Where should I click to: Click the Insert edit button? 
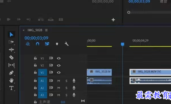[41, 19]
